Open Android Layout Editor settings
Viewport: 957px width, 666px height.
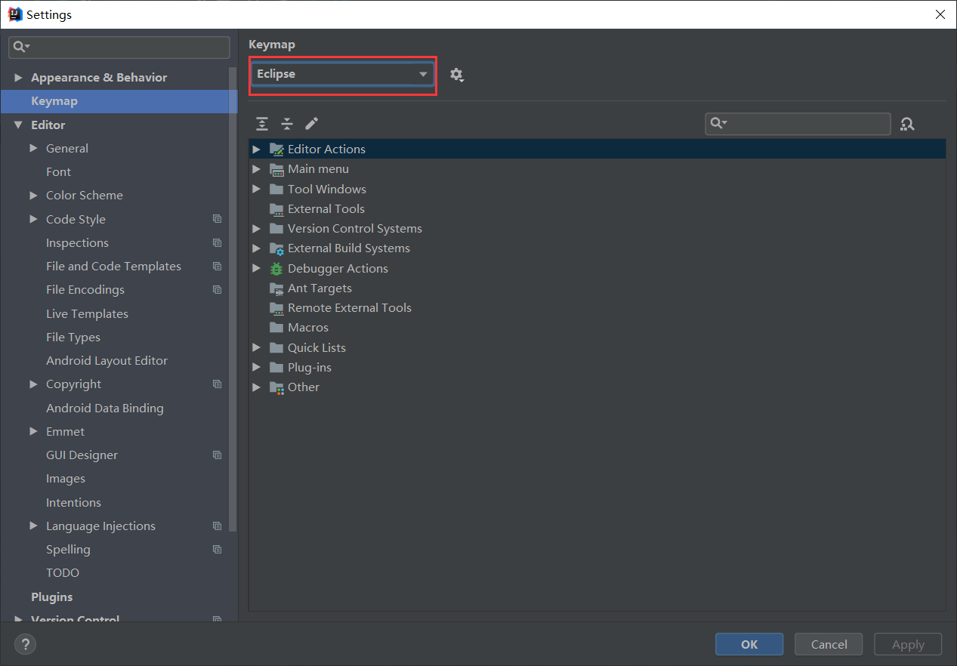tap(107, 361)
